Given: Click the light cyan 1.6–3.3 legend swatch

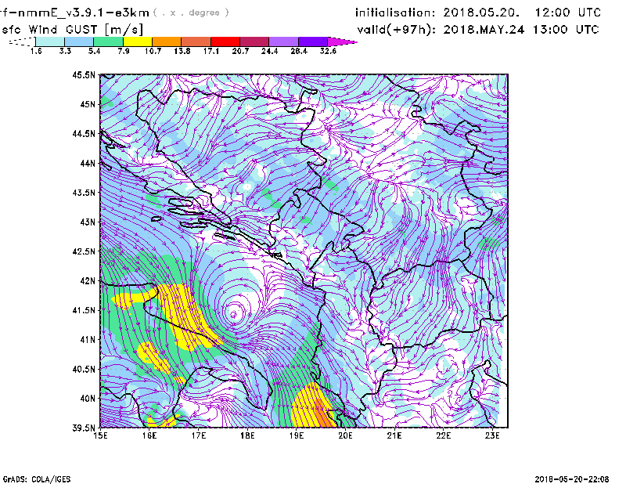Looking at the screenshot, I should tap(50, 42).
